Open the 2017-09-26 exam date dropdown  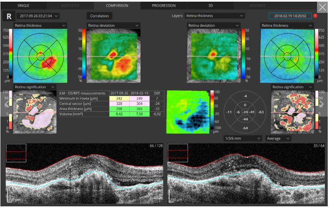[38, 16]
